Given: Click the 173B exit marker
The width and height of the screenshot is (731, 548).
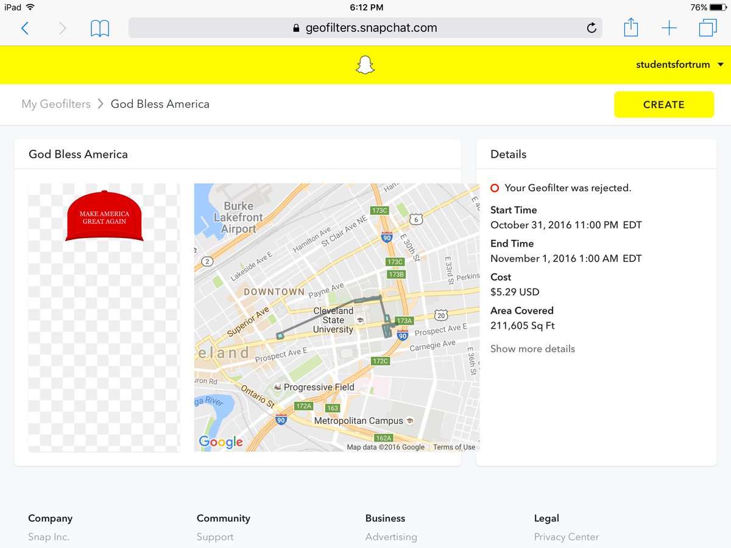Looking at the screenshot, I should tap(396, 275).
